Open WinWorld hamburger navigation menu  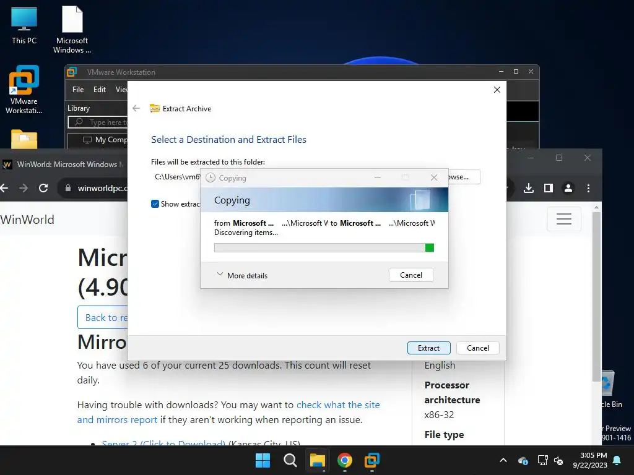click(563, 218)
